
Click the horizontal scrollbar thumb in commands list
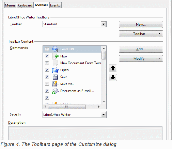point(67,107)
